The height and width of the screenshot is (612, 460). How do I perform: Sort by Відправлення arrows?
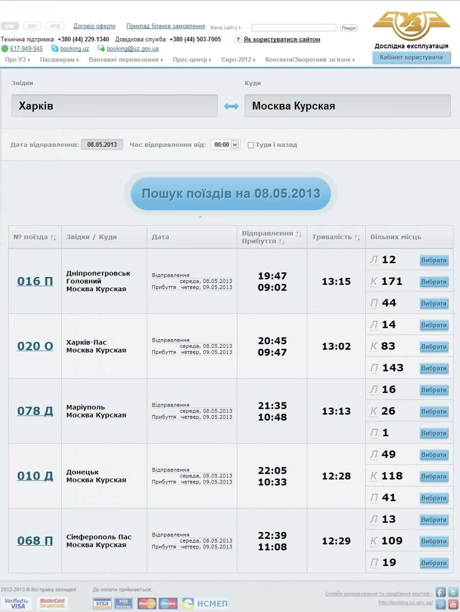(299, 234)
